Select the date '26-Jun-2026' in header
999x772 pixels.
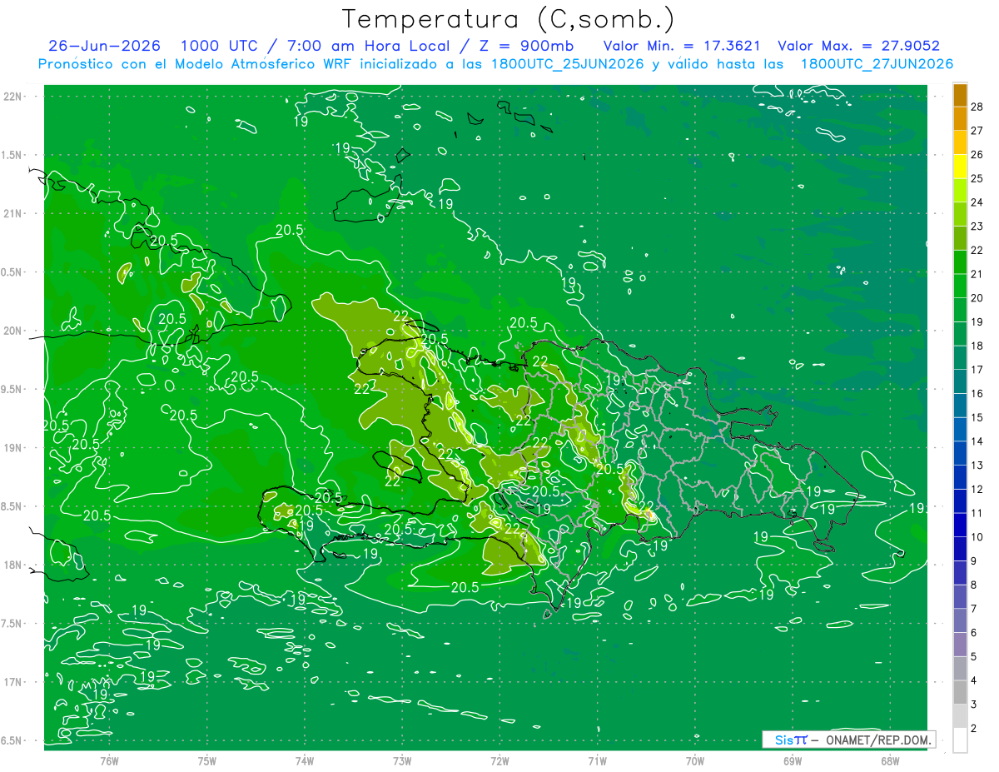pos(104,46)
